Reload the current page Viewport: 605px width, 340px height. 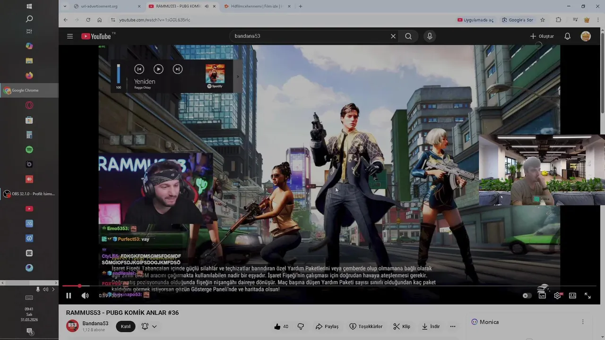(88, 20)
